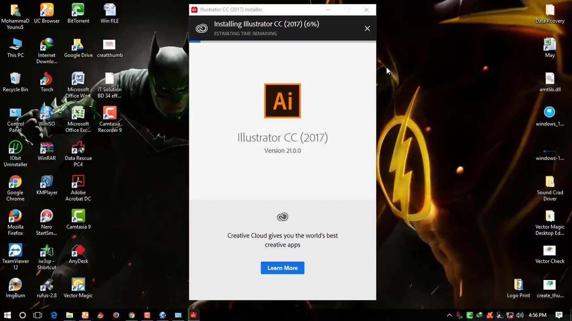Click the 4:56 PM taskbar clock
The width and height of the screenshot is (572, 321).
(x=537, y=315)
